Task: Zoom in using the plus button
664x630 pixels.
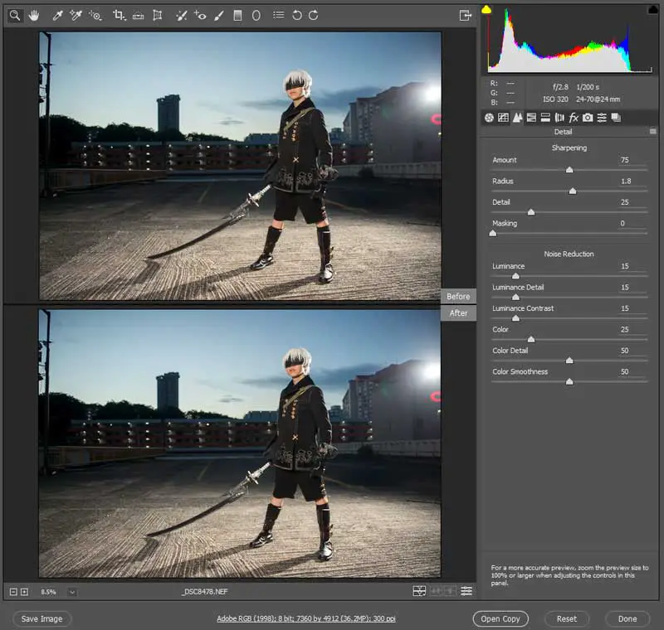Action: click(x=25, y=592)
